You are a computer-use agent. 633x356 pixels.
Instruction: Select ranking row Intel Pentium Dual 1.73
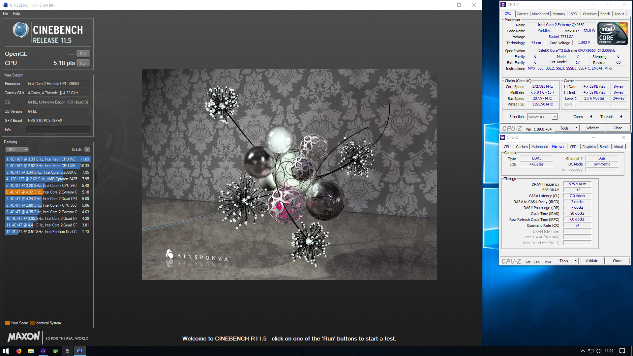[47, 232]
